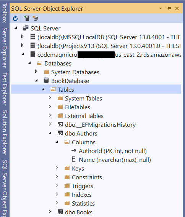The height and width of the screenshot is (217, 185).
Task: Expand the Triggers folder
Action: pyautogui.click(x=57, y=185)
